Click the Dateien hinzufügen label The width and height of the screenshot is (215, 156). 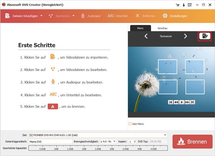pyautogui.click(x=25, y=16)
